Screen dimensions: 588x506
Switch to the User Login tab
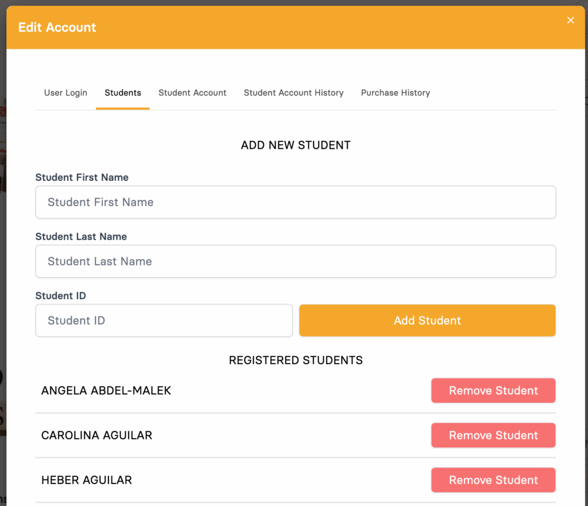pyautogui.click(x=65, y=92)
